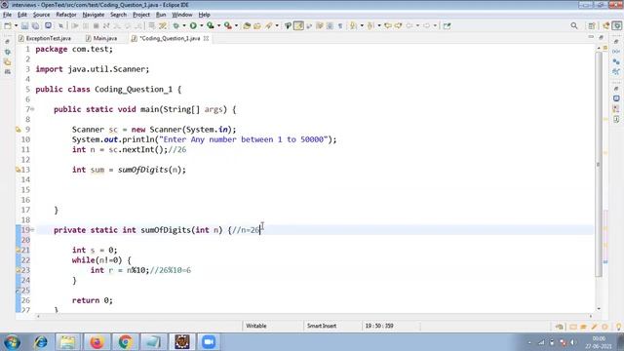The height and width of the screenshot is (351, 624).
Task: Open the Refactor menu
Action: [x=66, y=15]
